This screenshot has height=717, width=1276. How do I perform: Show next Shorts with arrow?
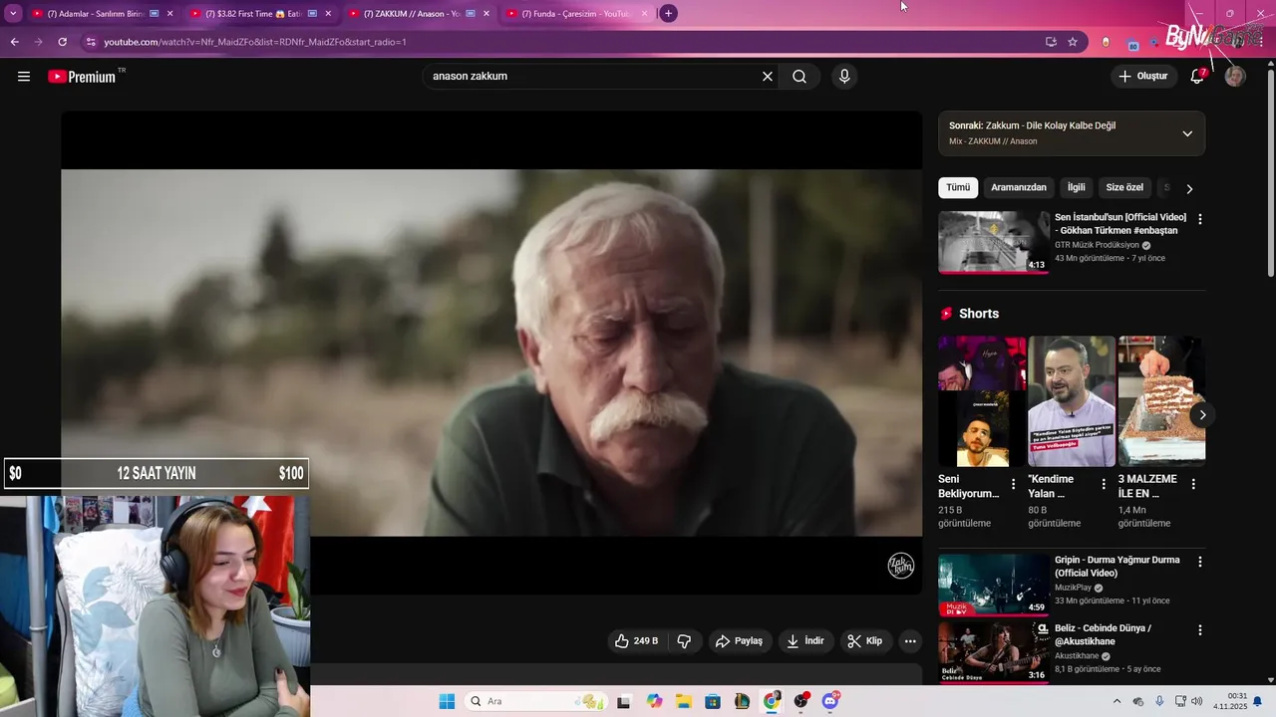(1202, 414)
